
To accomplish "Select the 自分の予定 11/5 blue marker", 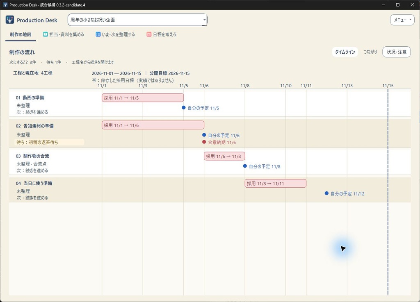I will (183, 107).
